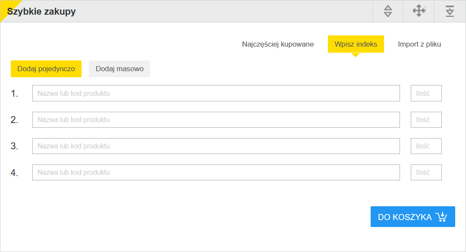The image size is (466, 252).
Task: Open the Najczęściej kupowane tab
Action: (x=278, y=44)
